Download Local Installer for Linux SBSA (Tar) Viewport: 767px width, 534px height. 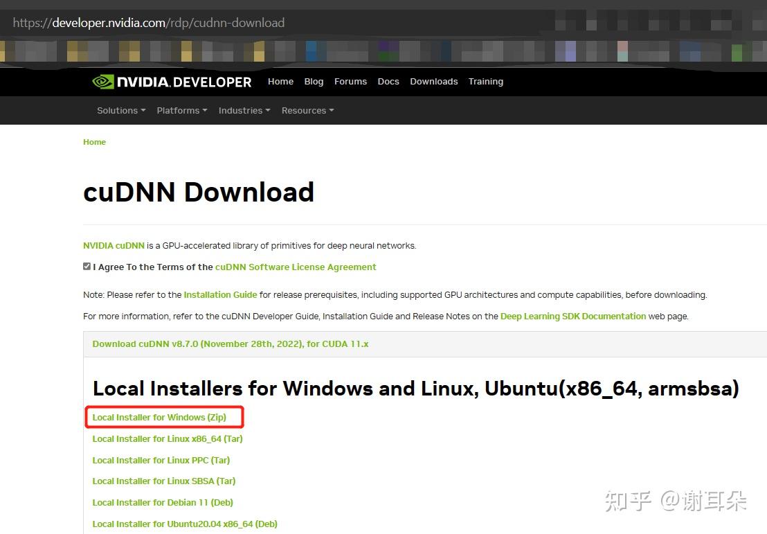click(x=164, y=481)
